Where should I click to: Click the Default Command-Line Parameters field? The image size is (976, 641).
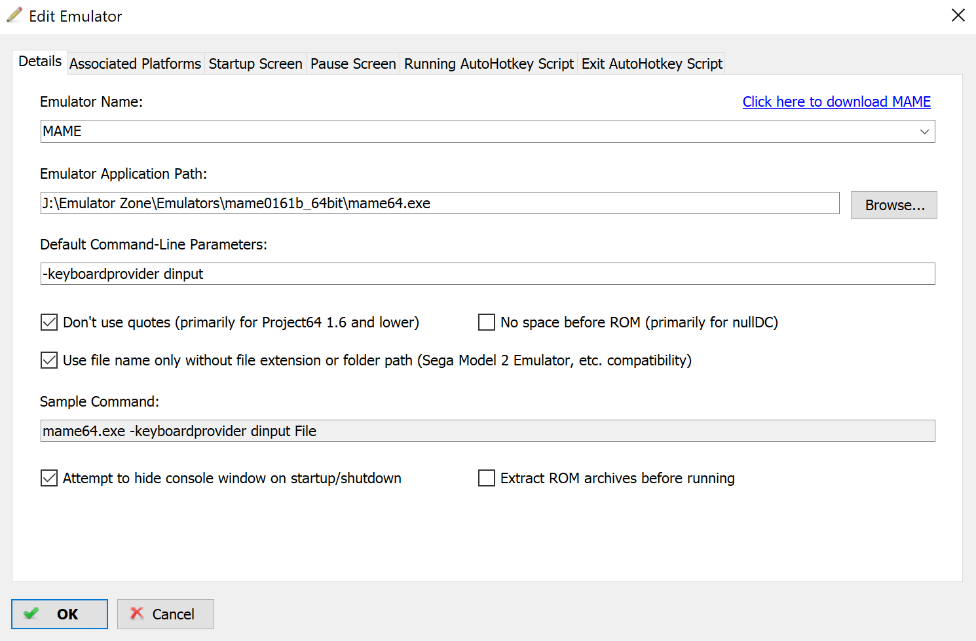pos(488,274)
